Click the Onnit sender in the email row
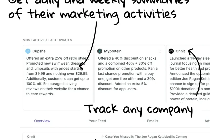Screen dimensions: 210x140 [31, 137]
